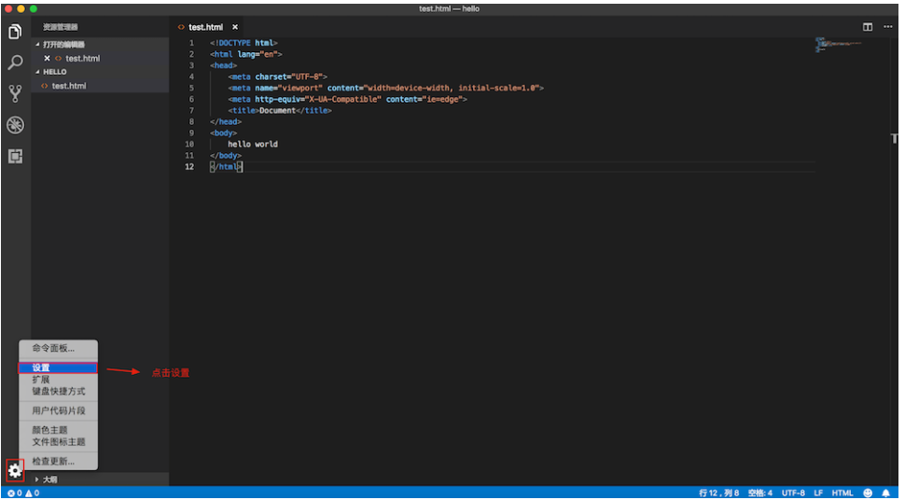Image resolution: width=905 pixels, height=500 pixels.
Task: Open the Debug view in activity bar
Action: [x=15, y=125]
